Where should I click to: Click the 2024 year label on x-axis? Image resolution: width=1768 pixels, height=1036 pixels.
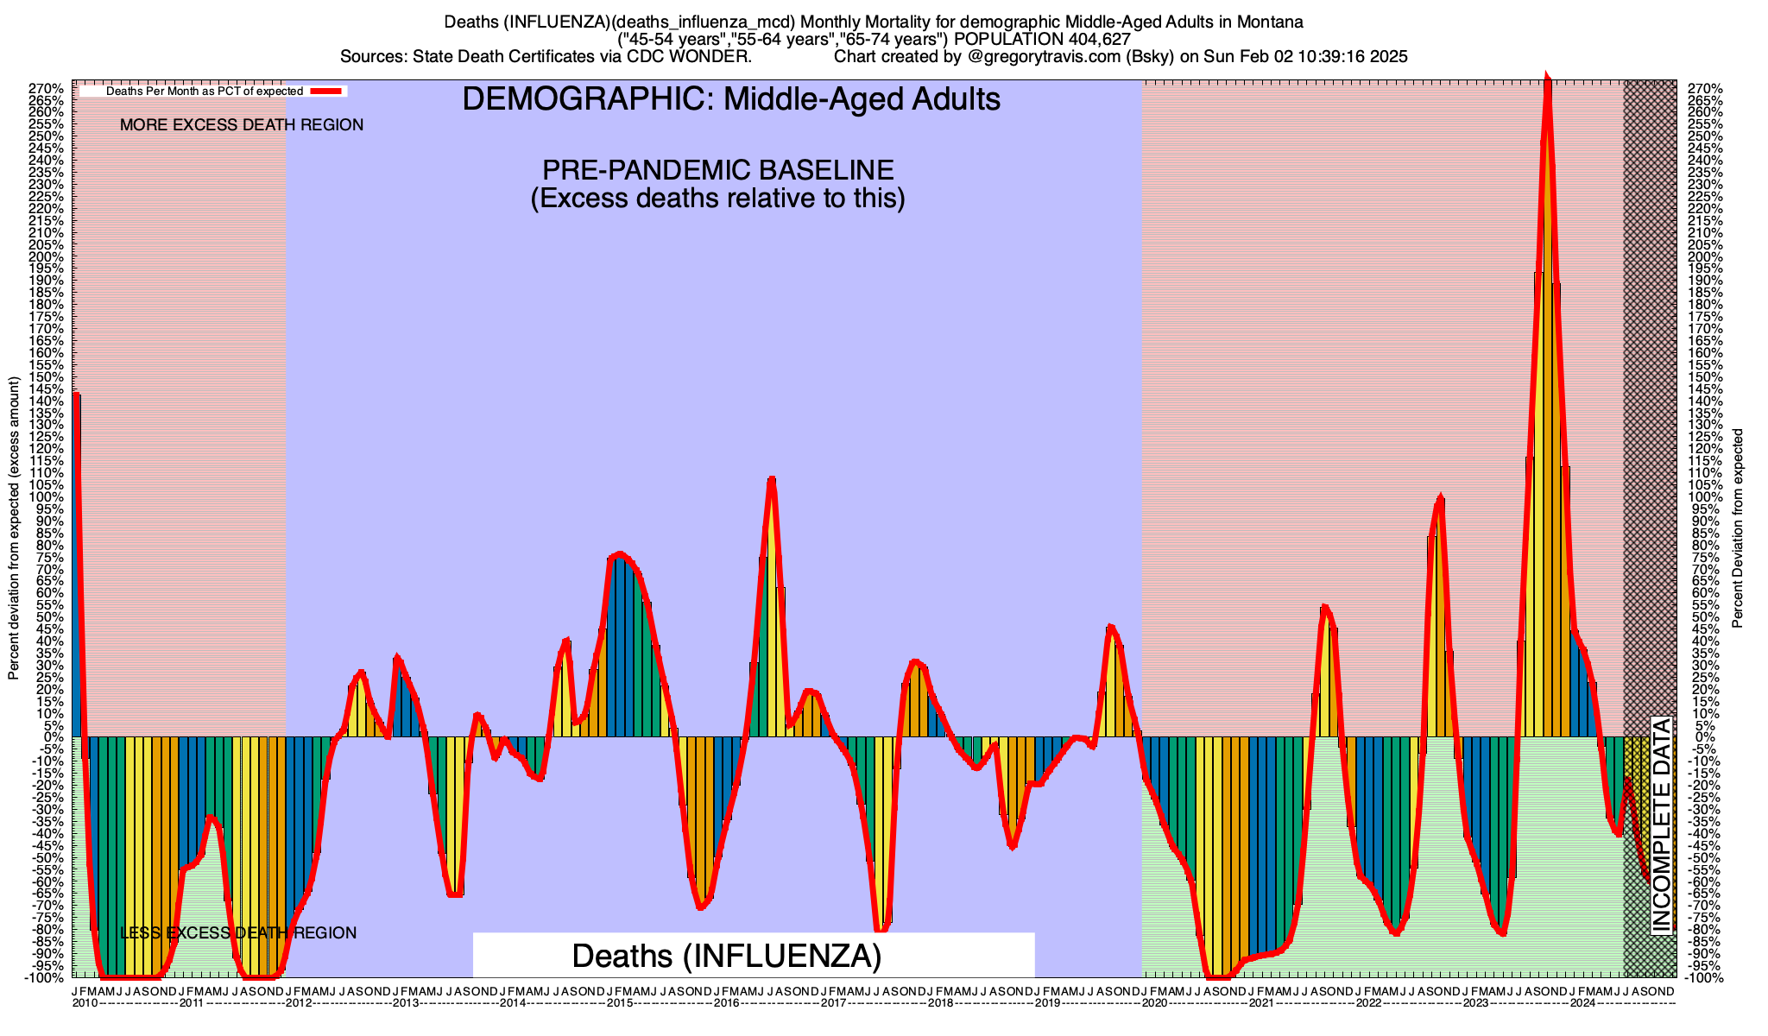coord(1582,1003)
